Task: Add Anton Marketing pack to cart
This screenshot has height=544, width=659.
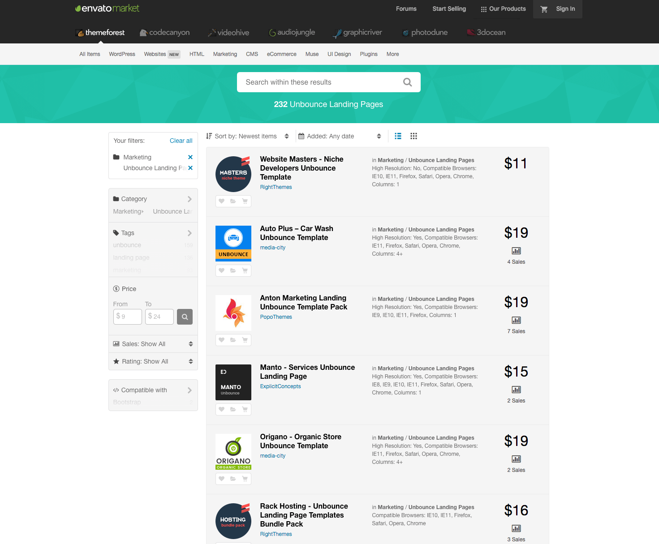Action: (x=245, y=340)
